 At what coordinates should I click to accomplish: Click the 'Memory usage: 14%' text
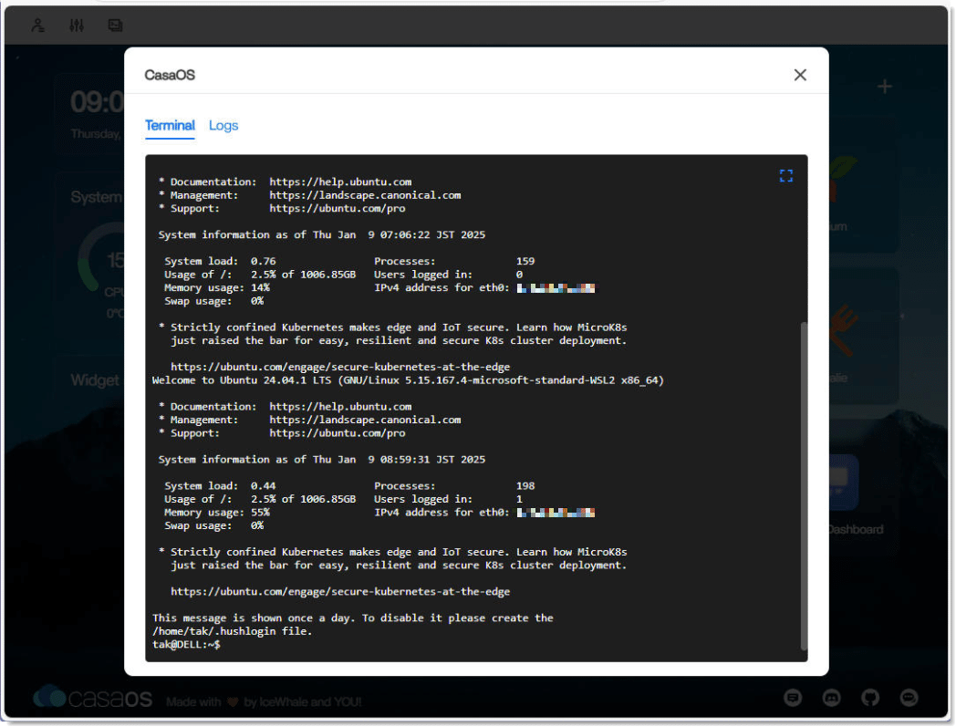[x=217, y=288]
